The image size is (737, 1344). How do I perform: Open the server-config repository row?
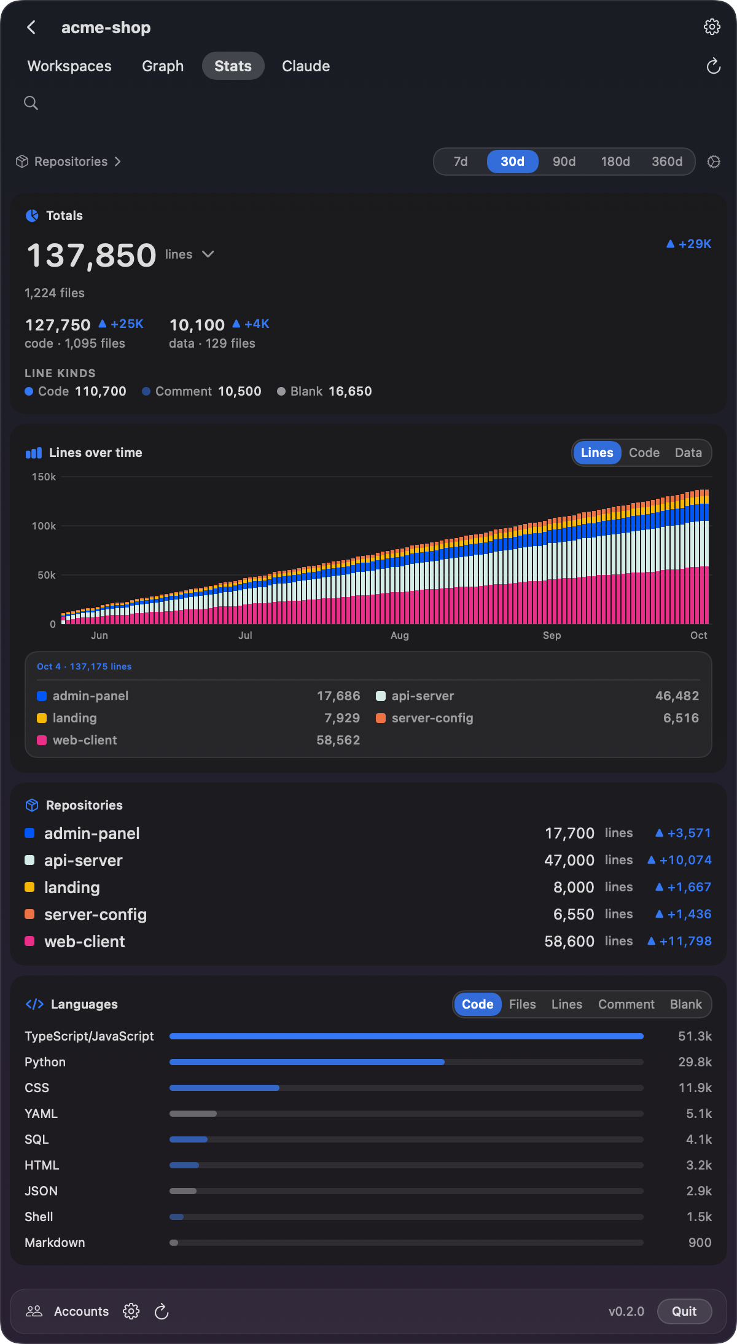coord(368,915)
